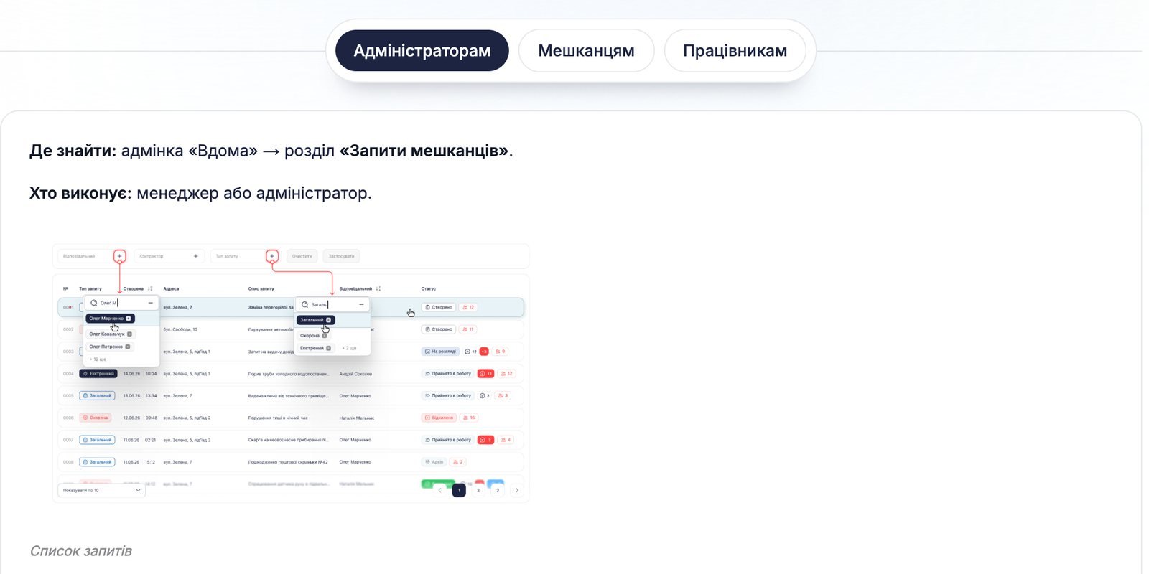1149x574 pixels.
Task: Go to page 1 in pagination
Action: pyautogui.click(x=459, y=491)
